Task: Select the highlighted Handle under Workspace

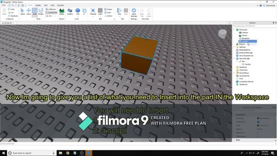Action: (248, 41)
